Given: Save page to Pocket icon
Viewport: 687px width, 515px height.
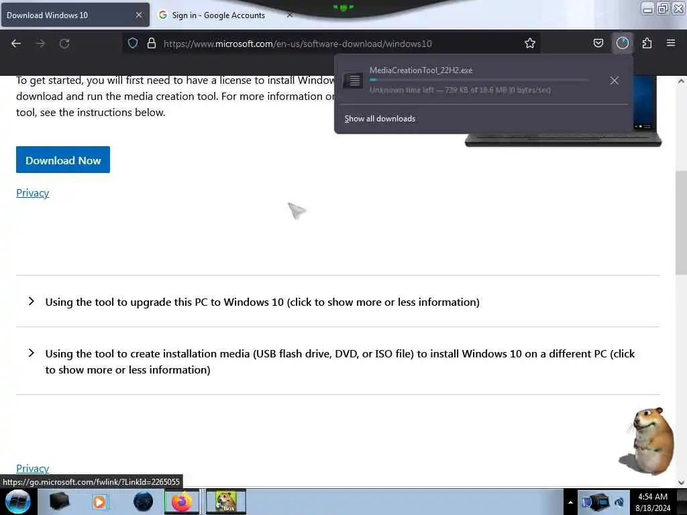Looking at the screenshot, I should pos(598,43).
